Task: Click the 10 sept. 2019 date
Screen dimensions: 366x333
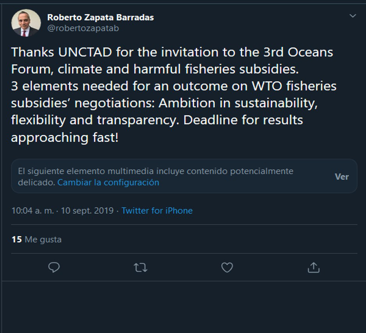Action: 87,211
